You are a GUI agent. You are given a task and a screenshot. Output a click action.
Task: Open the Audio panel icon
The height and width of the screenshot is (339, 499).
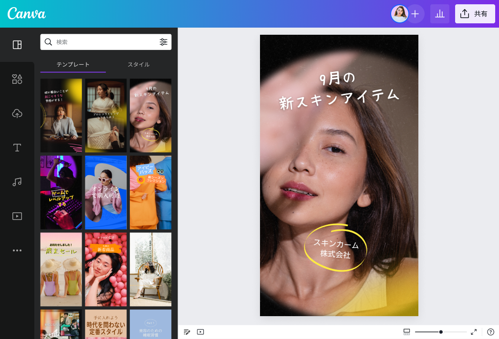point(17,182)
